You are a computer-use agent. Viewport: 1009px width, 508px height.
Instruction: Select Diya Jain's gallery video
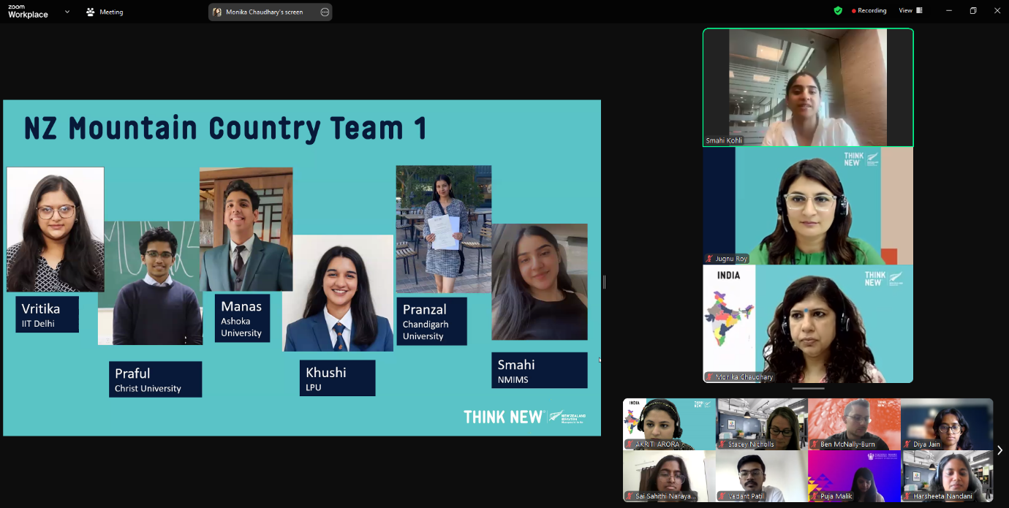(947, 424)
